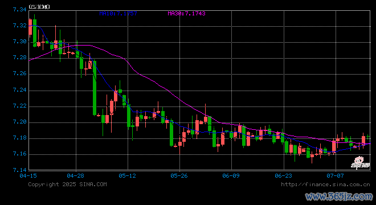376x205 pixels.
Task: Select the 7.34 price axis label
Action: click(20, 10)
